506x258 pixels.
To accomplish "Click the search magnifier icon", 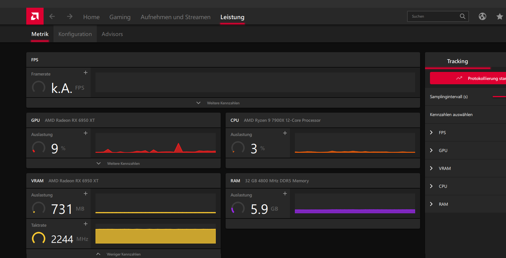I will click(462, 16).
